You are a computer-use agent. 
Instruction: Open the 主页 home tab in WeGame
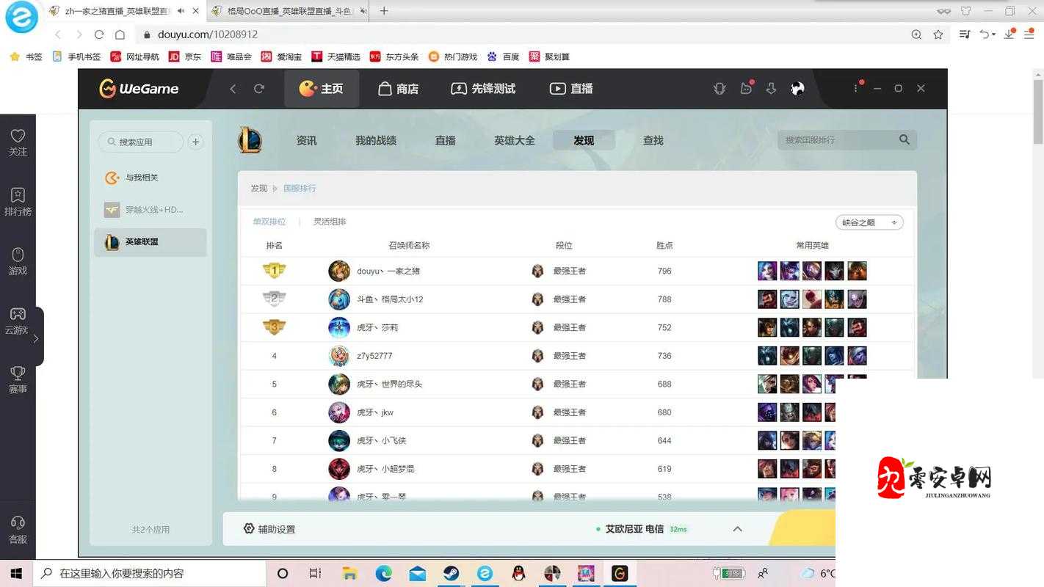coord(322,89)
